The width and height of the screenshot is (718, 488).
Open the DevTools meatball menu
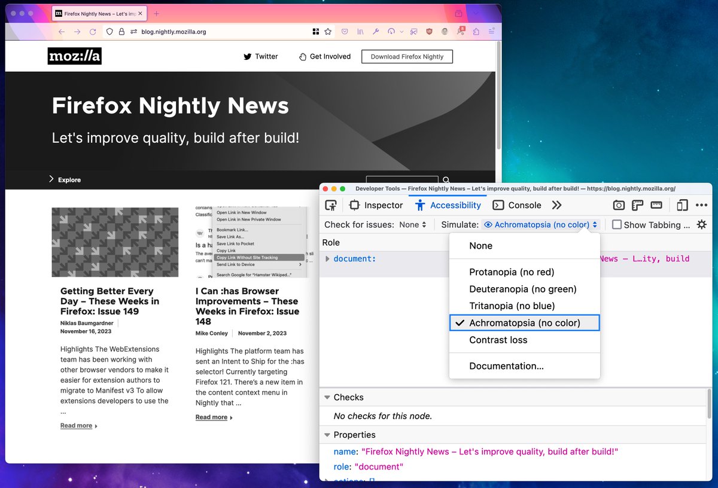(x=701, y=205)
